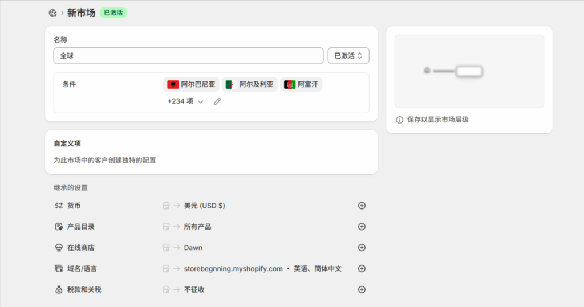Click plus icon in the 在线商店 row
The width and height of the screenshot is (584, 307).
pyautogui.click(x=362, y=248)
